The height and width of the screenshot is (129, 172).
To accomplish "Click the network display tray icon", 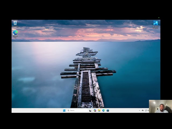I will tap(146, 110).
